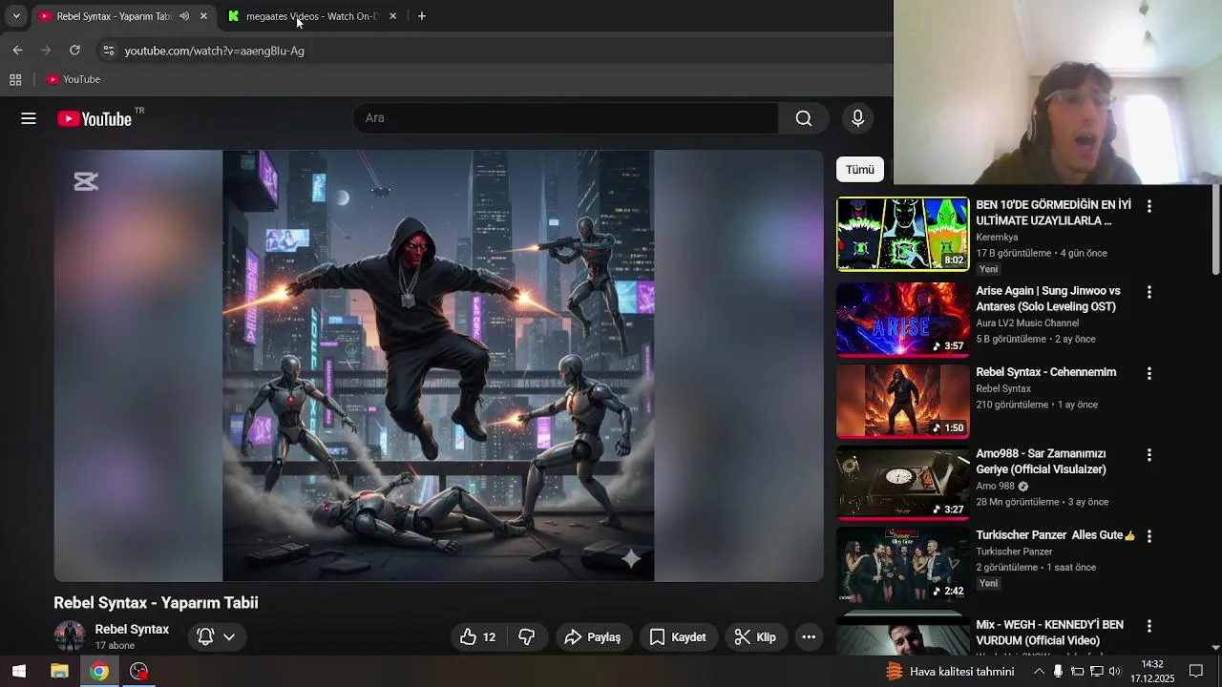
Task: Reload the YouTube page
Action: click(74, 51)
